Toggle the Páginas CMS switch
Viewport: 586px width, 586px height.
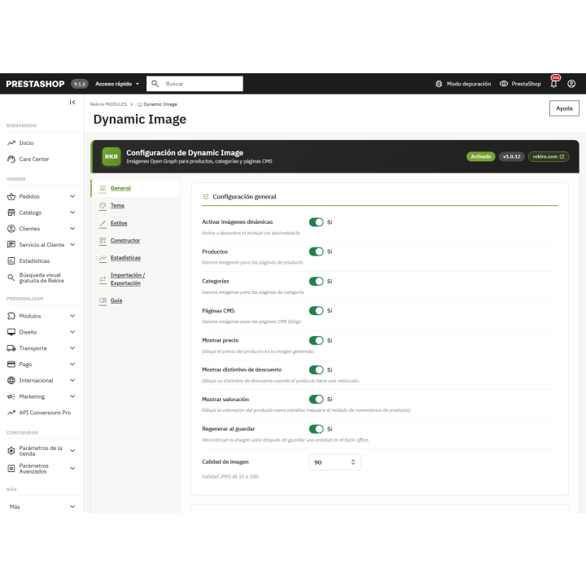coord(316,311)
